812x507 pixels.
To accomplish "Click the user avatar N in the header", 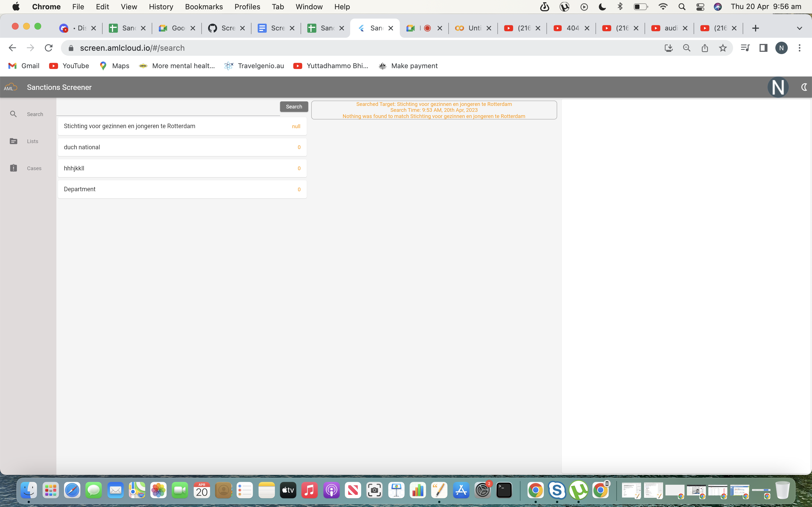I will (778, 87).
